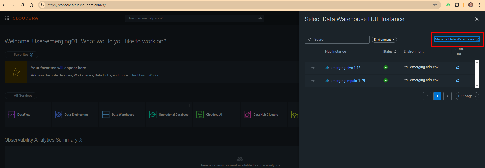Open the Cloudera app grid menu icon
Image resolution: width=485 pixels, height=168 pixels.
pos(7,18)
